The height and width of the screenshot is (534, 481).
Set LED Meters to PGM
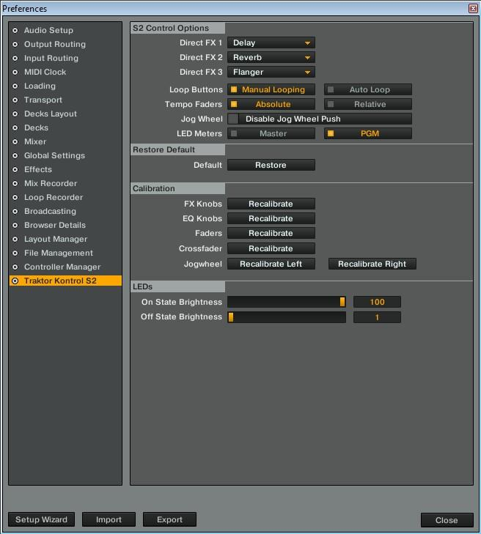click(368, 134)
